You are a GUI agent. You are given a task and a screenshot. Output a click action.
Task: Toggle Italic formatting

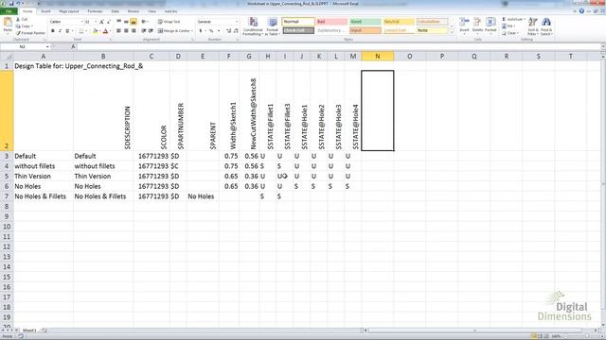(60, 31)
